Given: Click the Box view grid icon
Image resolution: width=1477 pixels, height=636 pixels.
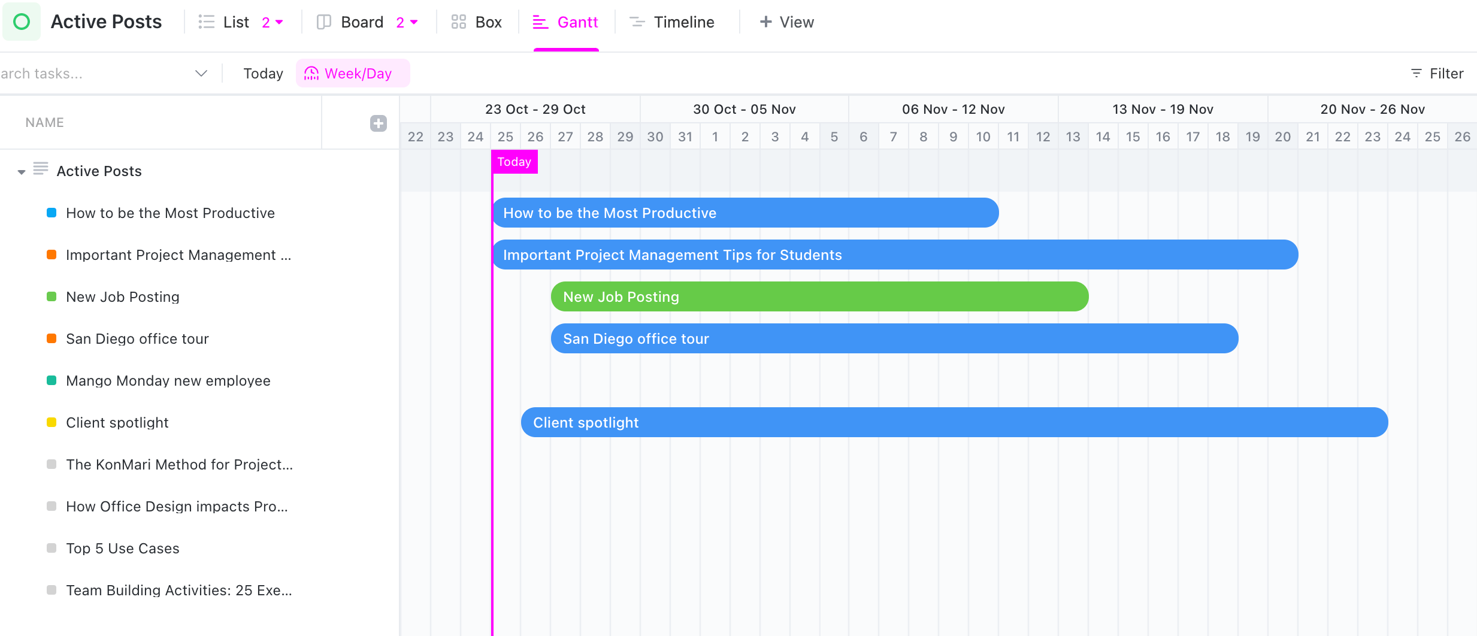Looking at the screenshot, I should tap(459, 22).
